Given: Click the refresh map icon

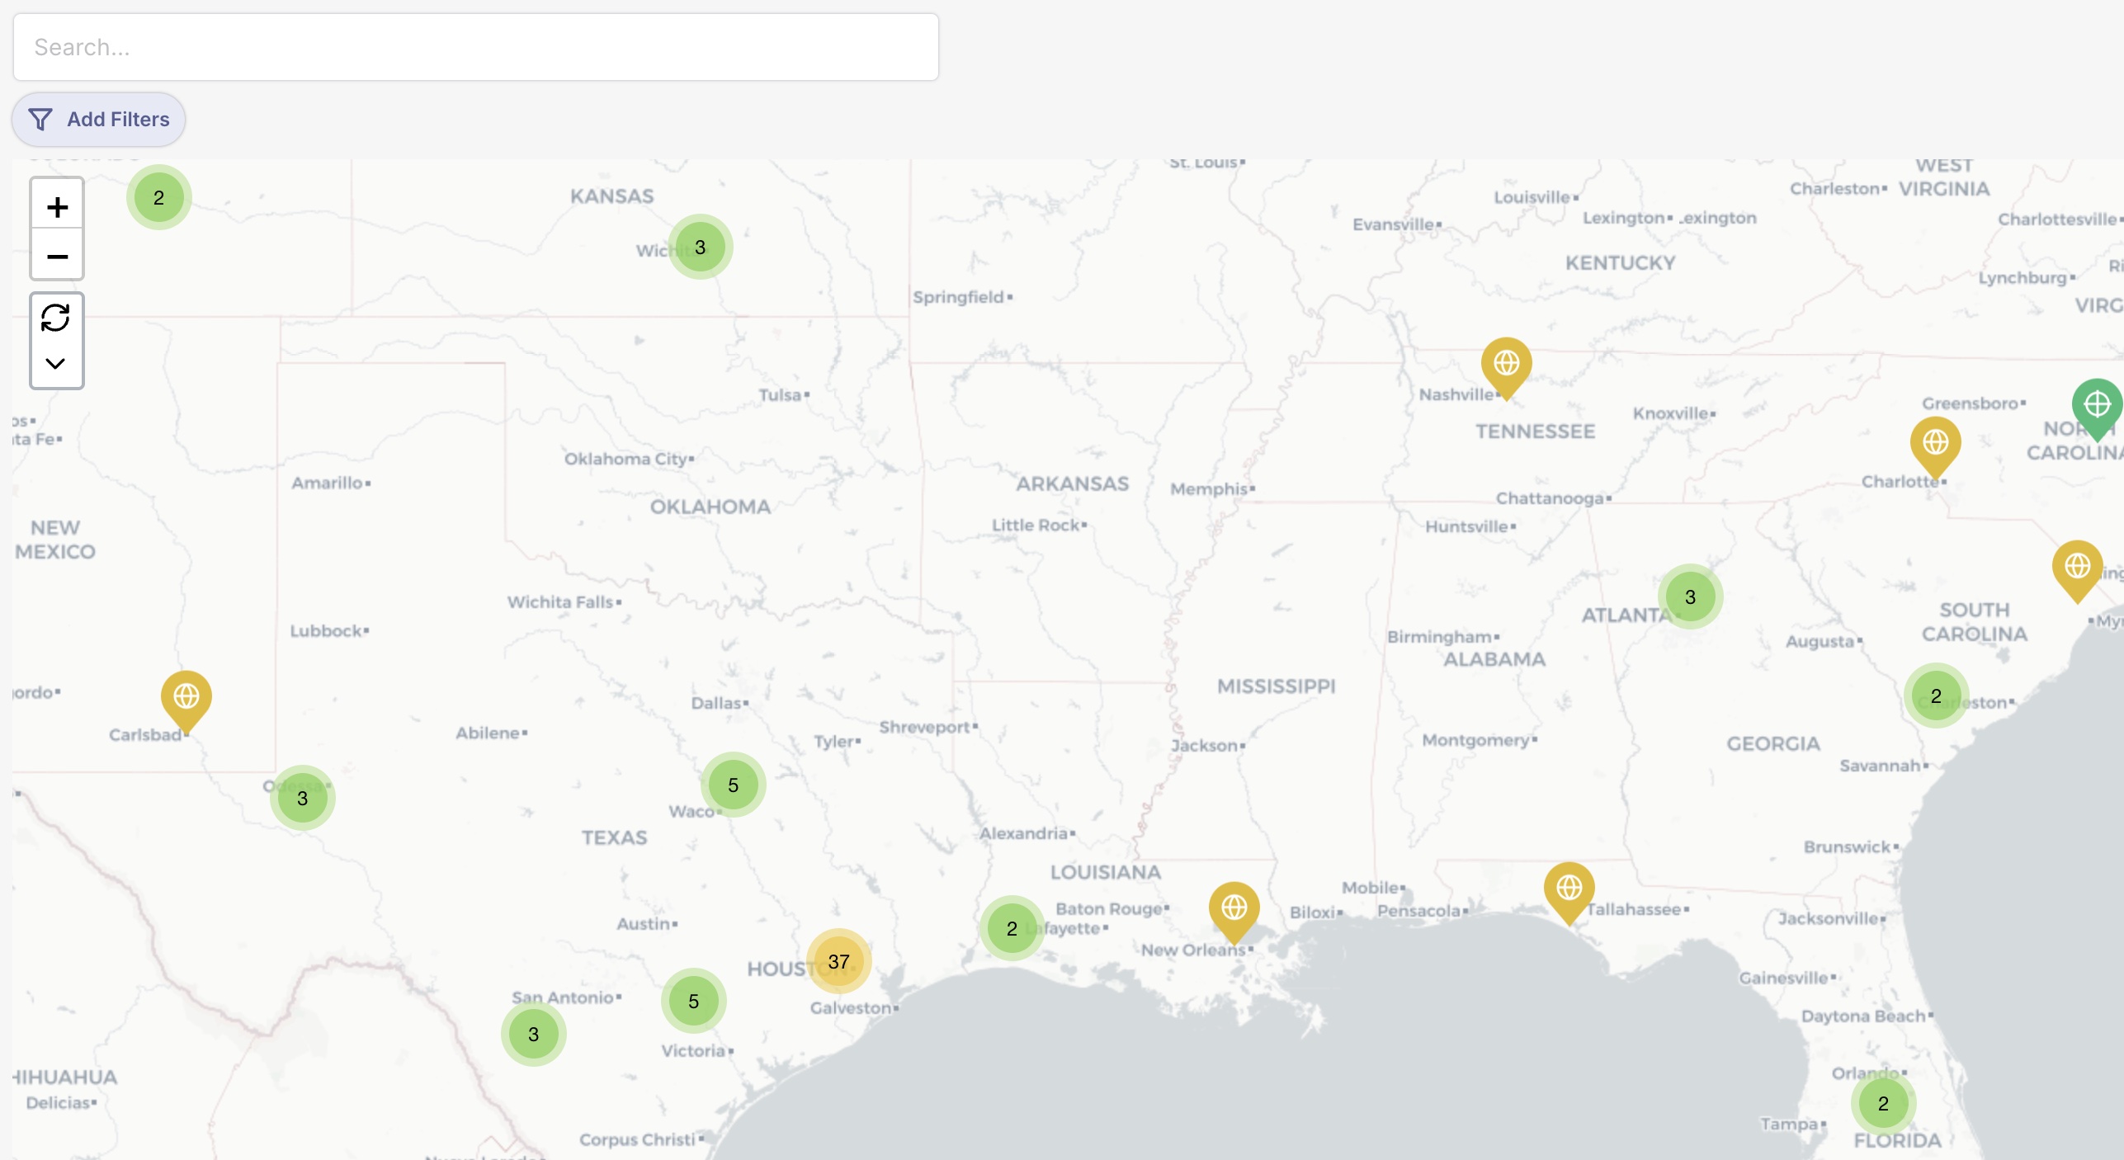Looking at the screenshot, I should point(56,318).
